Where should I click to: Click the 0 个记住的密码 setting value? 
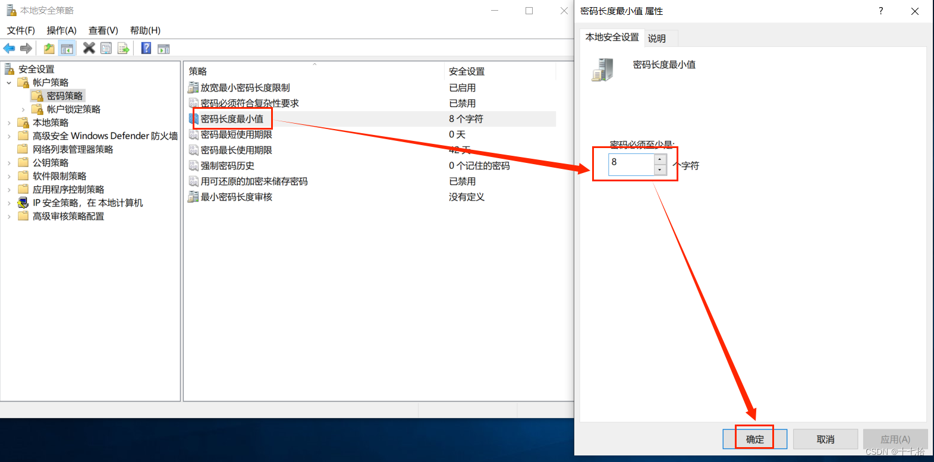(479, 166)
